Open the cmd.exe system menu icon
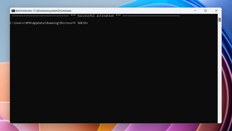Screen dimensions: 232x131 13,11
